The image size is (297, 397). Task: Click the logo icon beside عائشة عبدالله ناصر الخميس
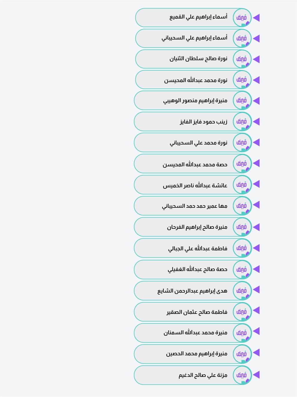click(242, 185)
